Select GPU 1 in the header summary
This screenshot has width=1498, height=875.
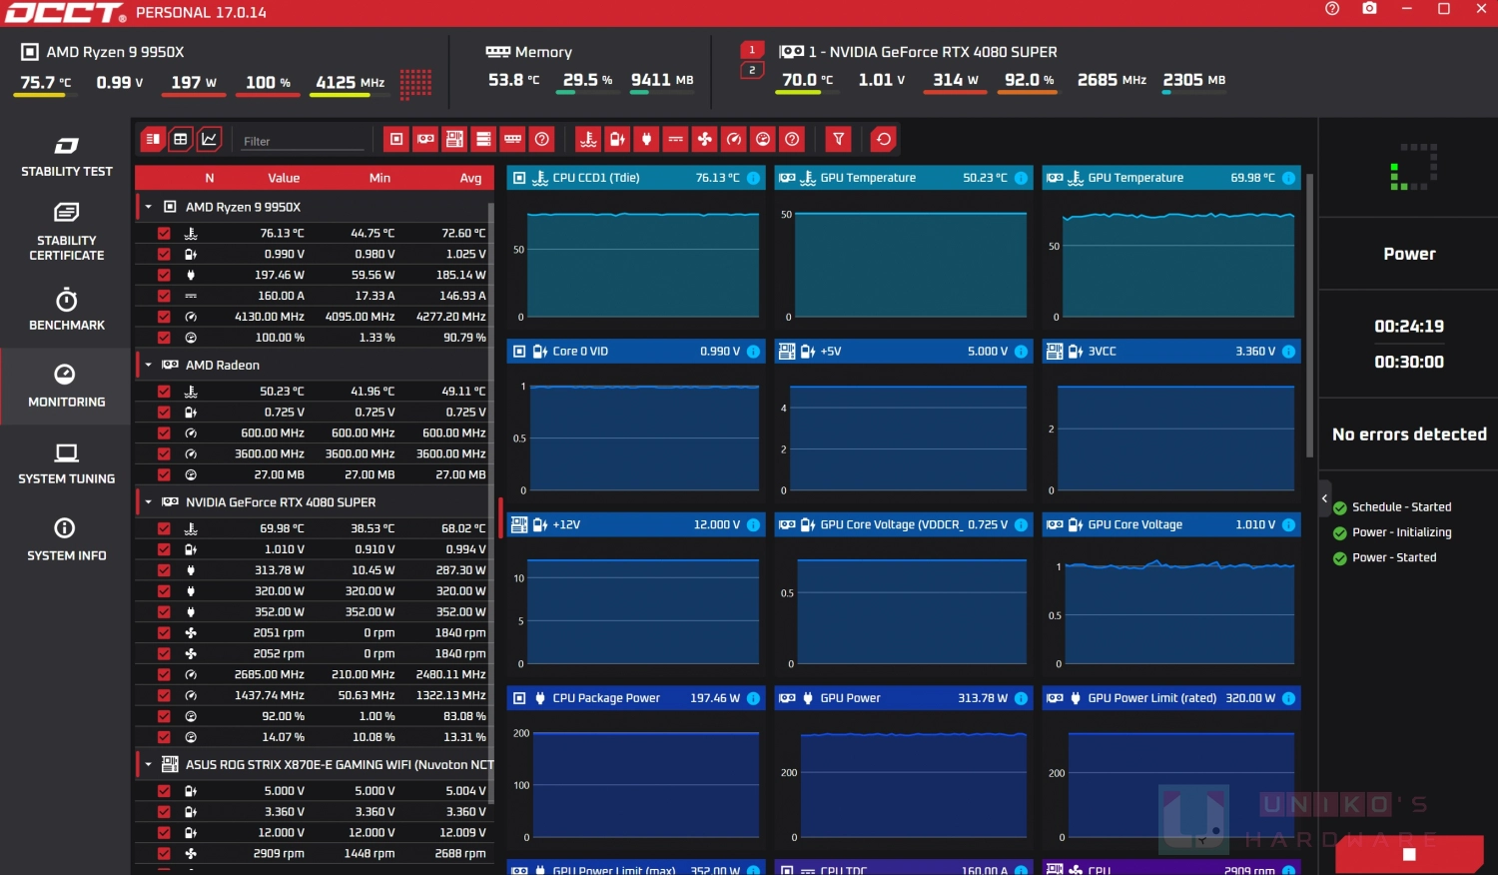[752, 50]
